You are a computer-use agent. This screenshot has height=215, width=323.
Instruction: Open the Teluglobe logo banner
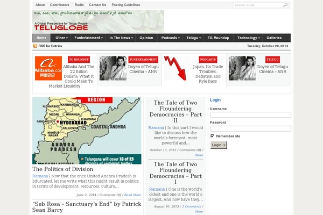point(98,21)
